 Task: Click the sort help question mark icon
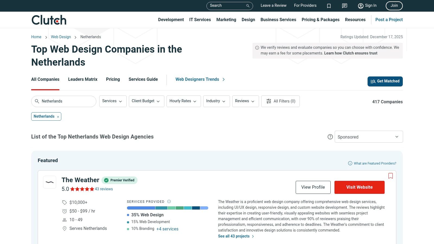click(330, 137)
